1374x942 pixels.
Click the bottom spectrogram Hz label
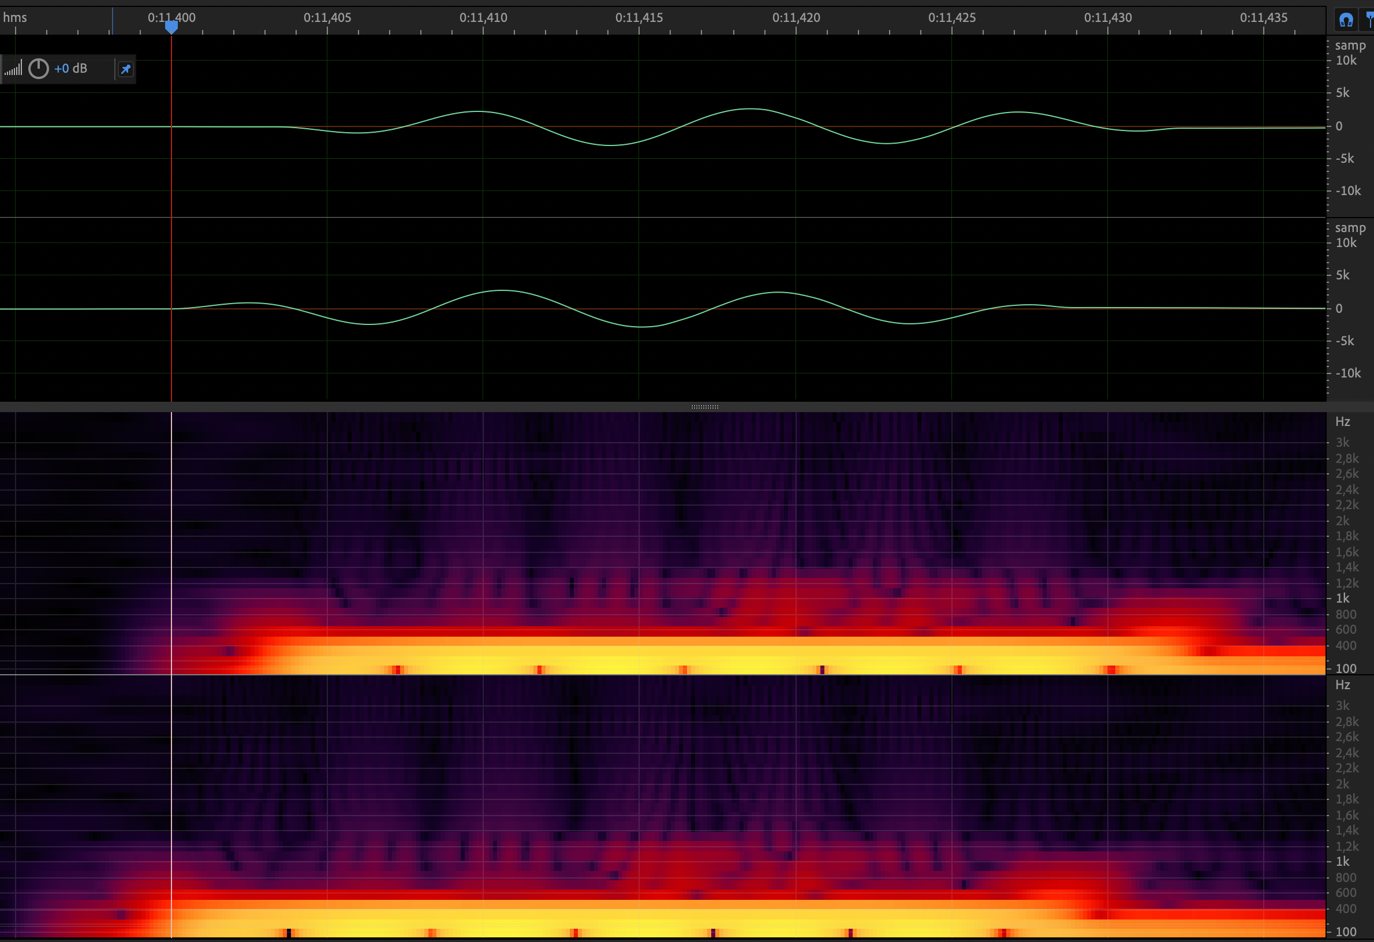pyautogui.click(x=1342, y=685)
